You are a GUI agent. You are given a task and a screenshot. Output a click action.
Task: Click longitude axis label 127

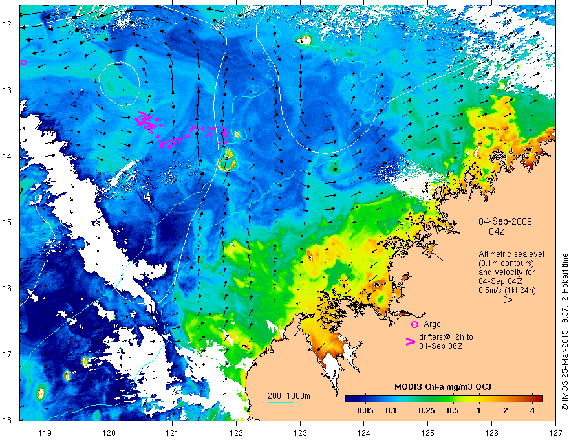click(555, 433)
